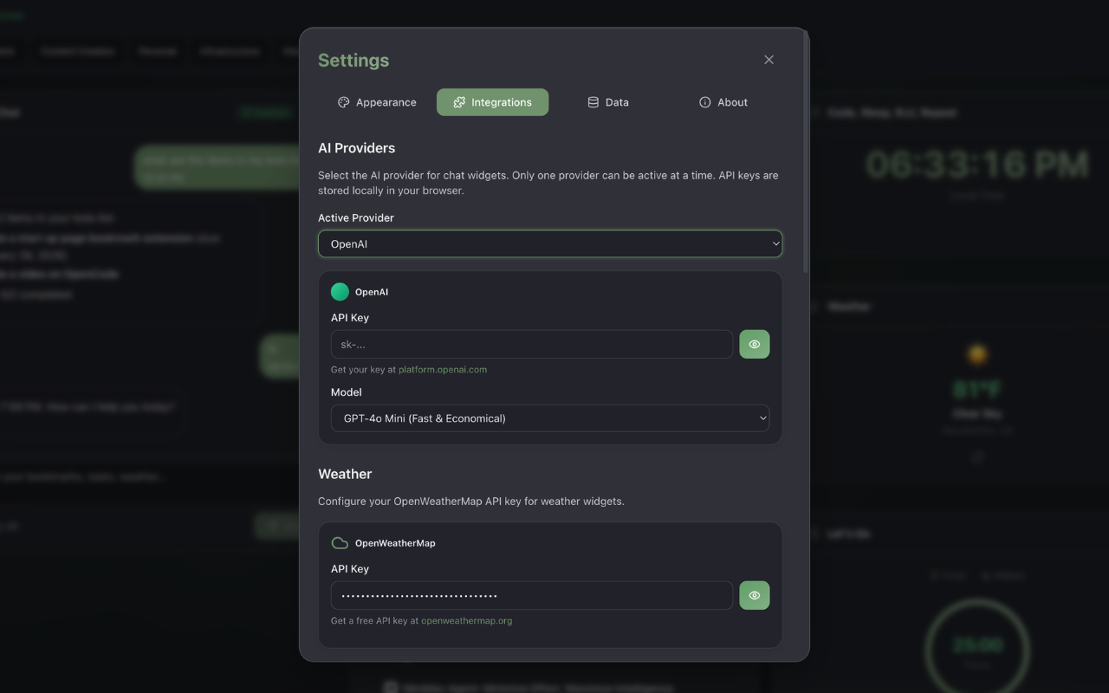Image resolution: width=1109 pixels, height=693 pixels.
Task: Click the green OpenAI status indicator dot
Action: click(340, 291)
